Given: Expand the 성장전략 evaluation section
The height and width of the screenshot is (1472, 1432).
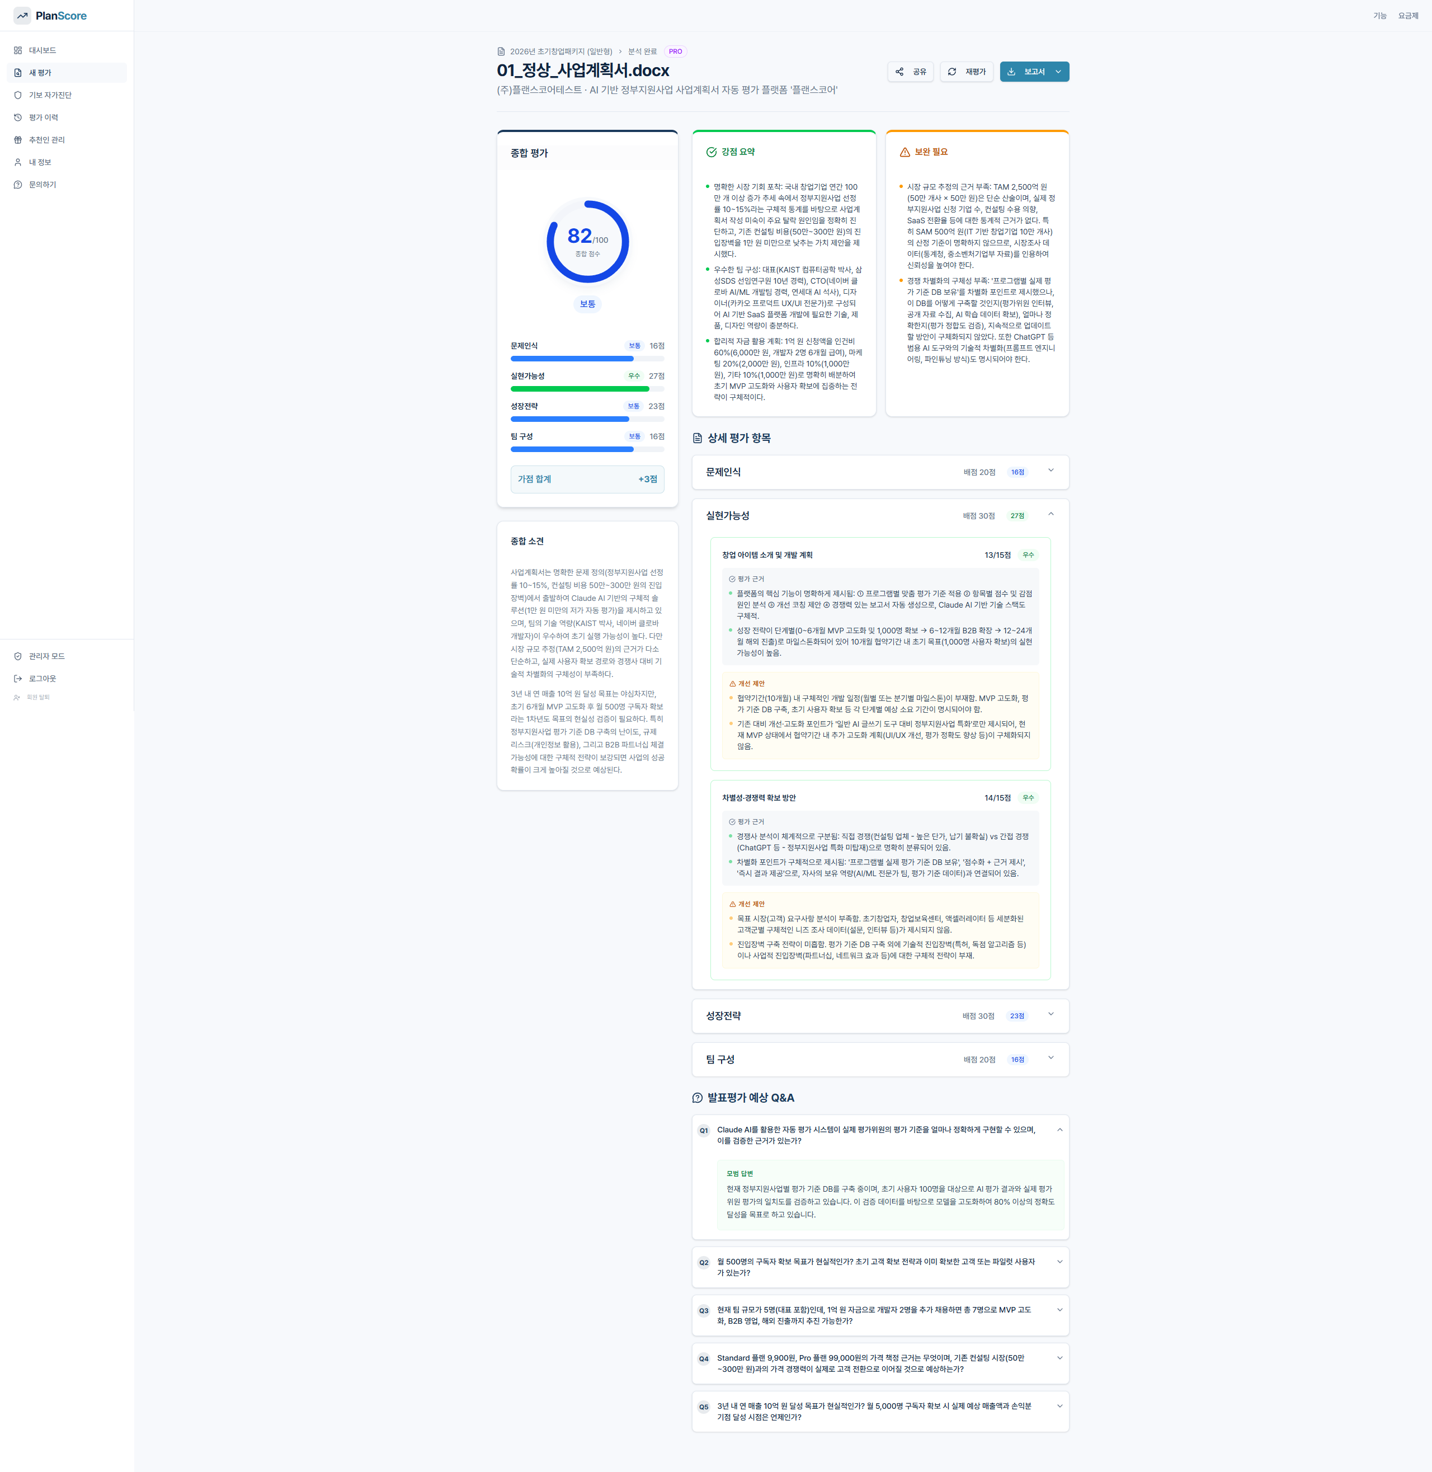Looking at the screenshot, I should pyautogui.click(x=1051, y=1015).
